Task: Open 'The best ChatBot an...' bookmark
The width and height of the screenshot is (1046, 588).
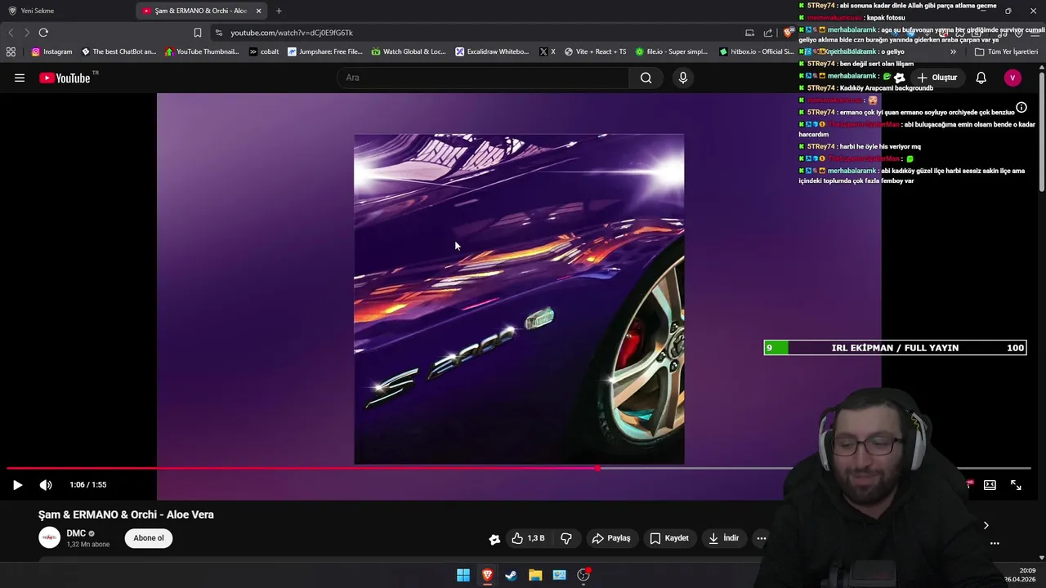Action: [x=118, y=51]
